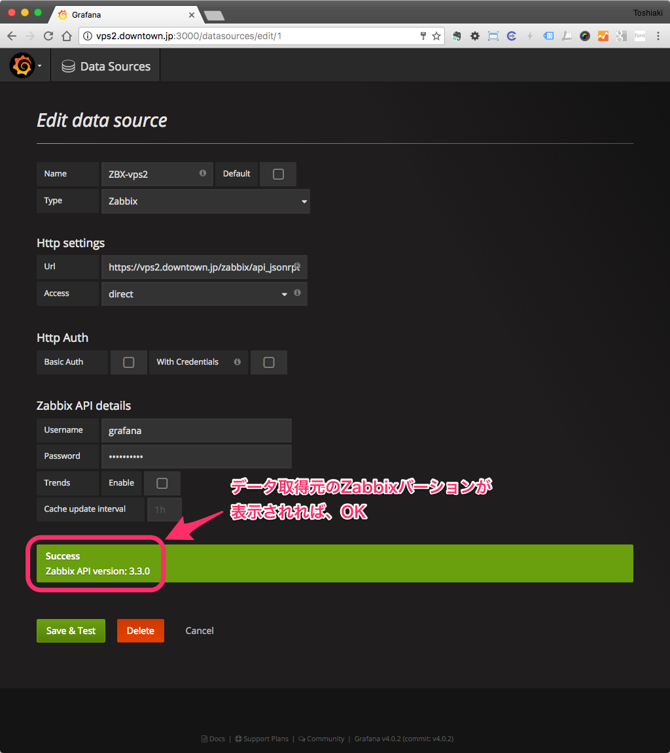Select the Grafana browser tab
Viewport: 670px width, 753px height.
125,15
